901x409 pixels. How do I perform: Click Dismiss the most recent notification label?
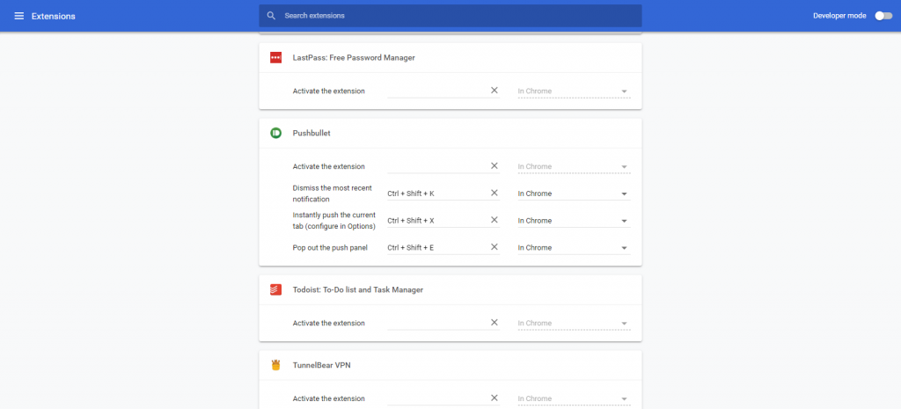[332, 194]
